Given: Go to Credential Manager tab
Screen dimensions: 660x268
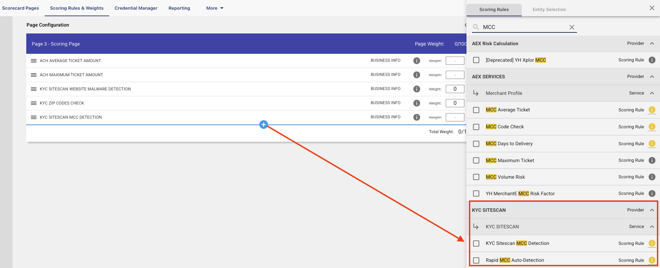Looking at the screenshot, I should [x=136, y=8].
